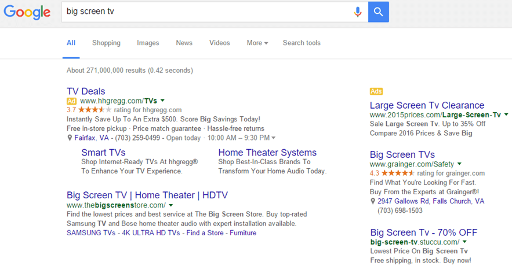This screenshot has width=512, height=270.
Task: Expand arrow beside grainger.com/Safety URL
Action: 459,164
